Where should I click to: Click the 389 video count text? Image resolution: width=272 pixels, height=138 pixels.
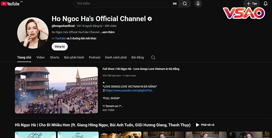click(x=111, y=26)
